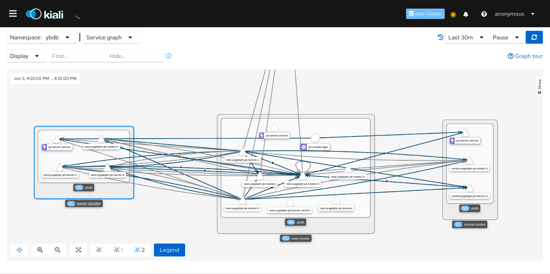Switch to graph layout 2
The width and height of the screenshot is (550, 274).
[x=139, y=250]
